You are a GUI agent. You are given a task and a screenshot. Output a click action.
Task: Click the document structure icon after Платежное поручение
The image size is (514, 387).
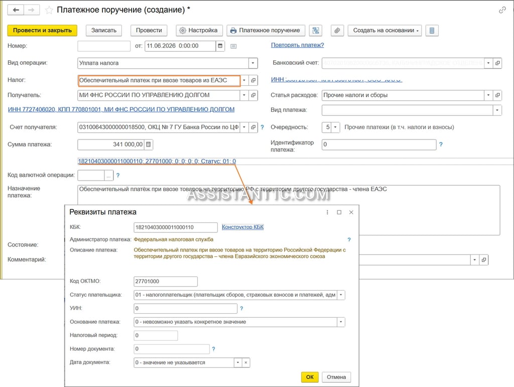point(316,31)
